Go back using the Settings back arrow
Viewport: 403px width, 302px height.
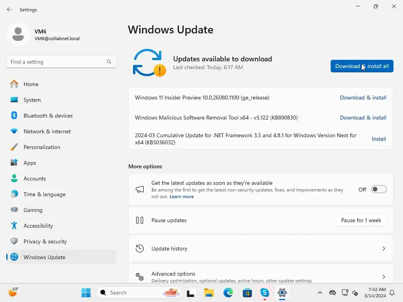point(9,9)
